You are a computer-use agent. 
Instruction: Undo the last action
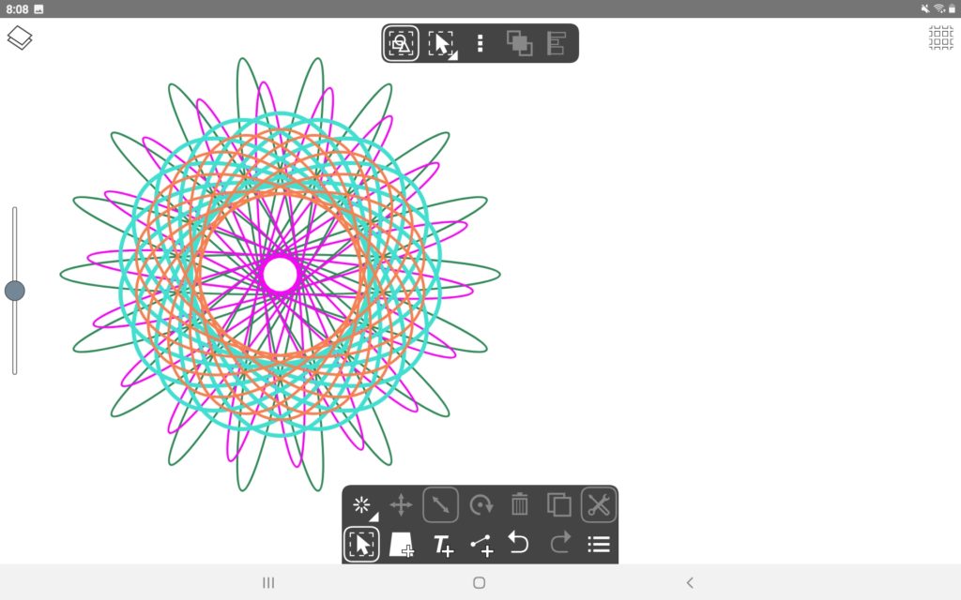coord(519,544)
